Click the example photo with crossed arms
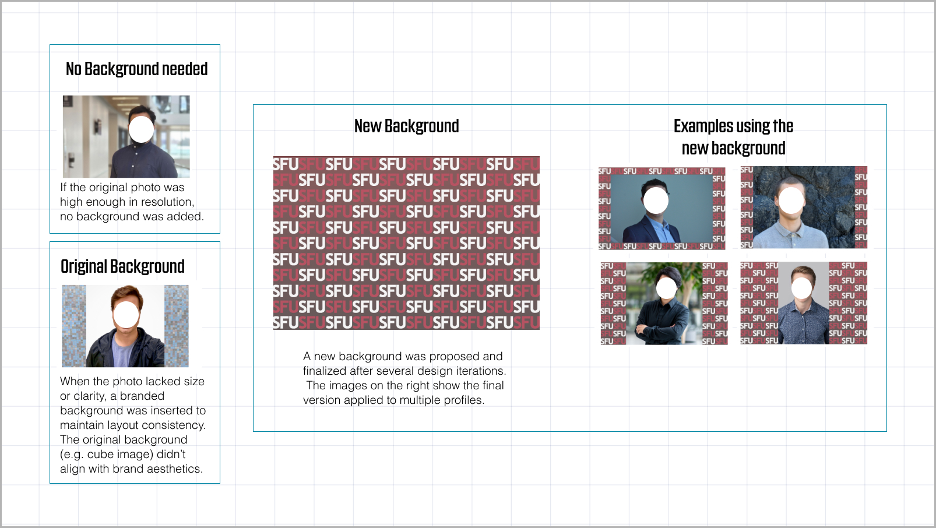The image size is (936, 528). tap(664, 304)
